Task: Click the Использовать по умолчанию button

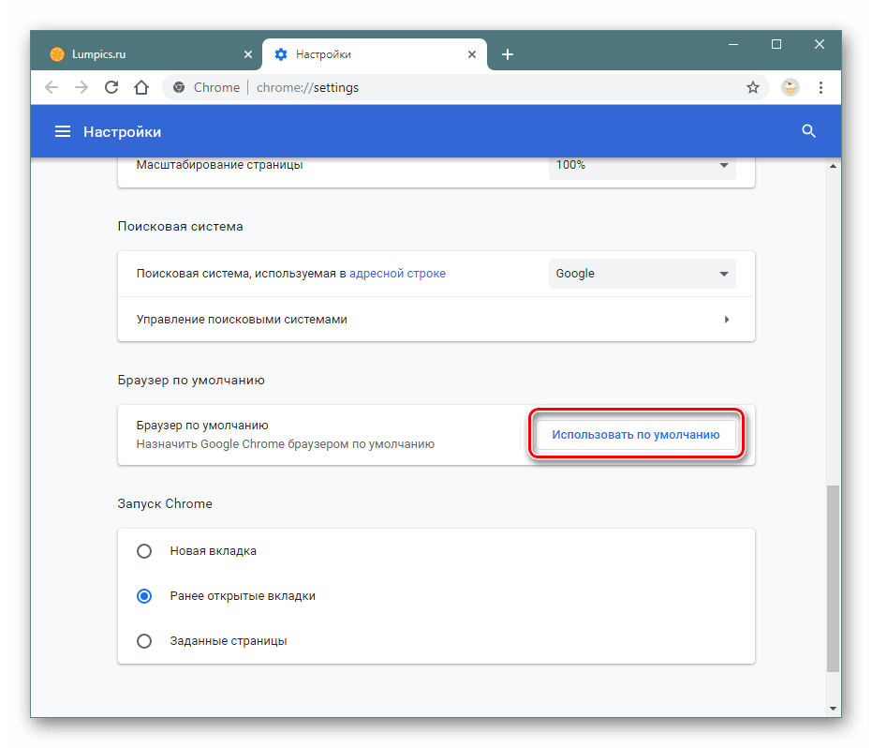Action: 635,435
